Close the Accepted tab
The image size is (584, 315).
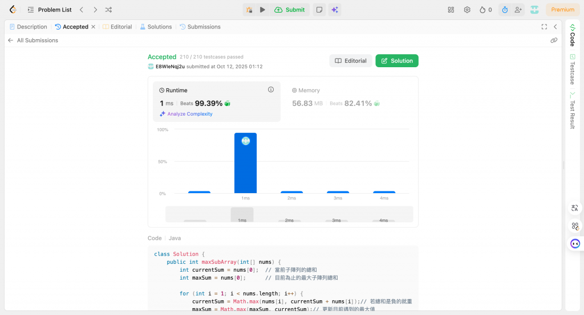point(93,27)
